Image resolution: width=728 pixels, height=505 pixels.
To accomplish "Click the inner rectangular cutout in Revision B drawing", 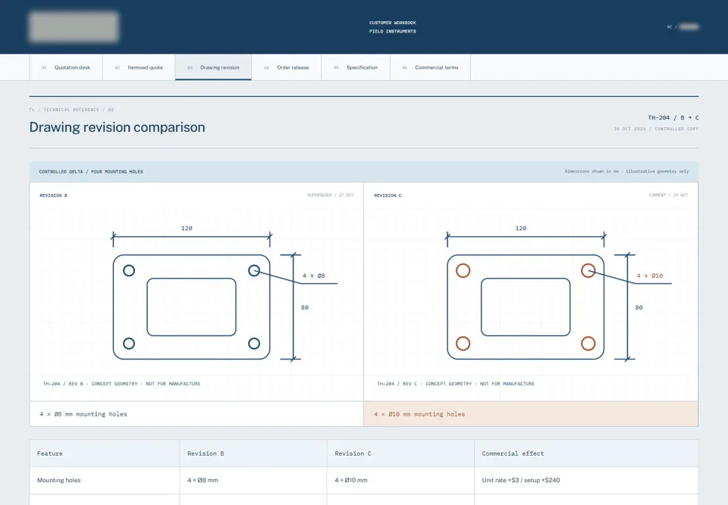I will tap(191, 307).
